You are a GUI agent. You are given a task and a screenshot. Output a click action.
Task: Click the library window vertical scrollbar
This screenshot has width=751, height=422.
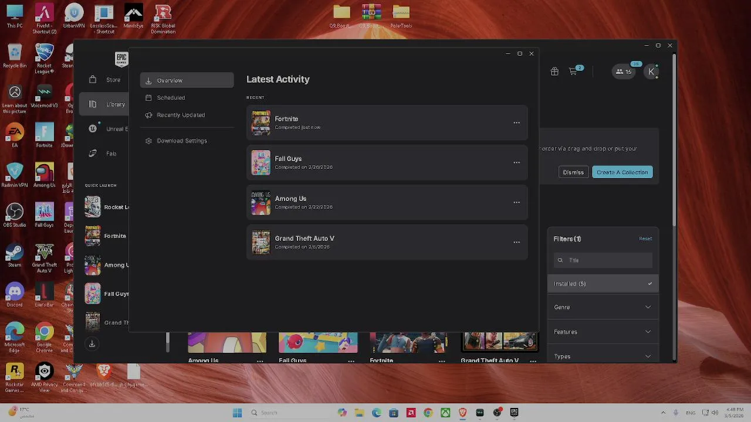click(675, 139)
